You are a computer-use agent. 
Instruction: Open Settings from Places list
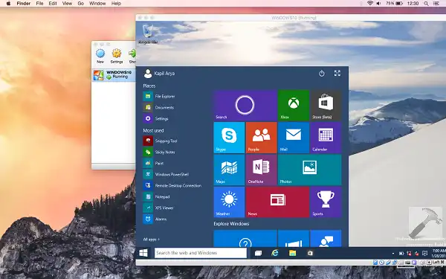click(x=156, y=118)
